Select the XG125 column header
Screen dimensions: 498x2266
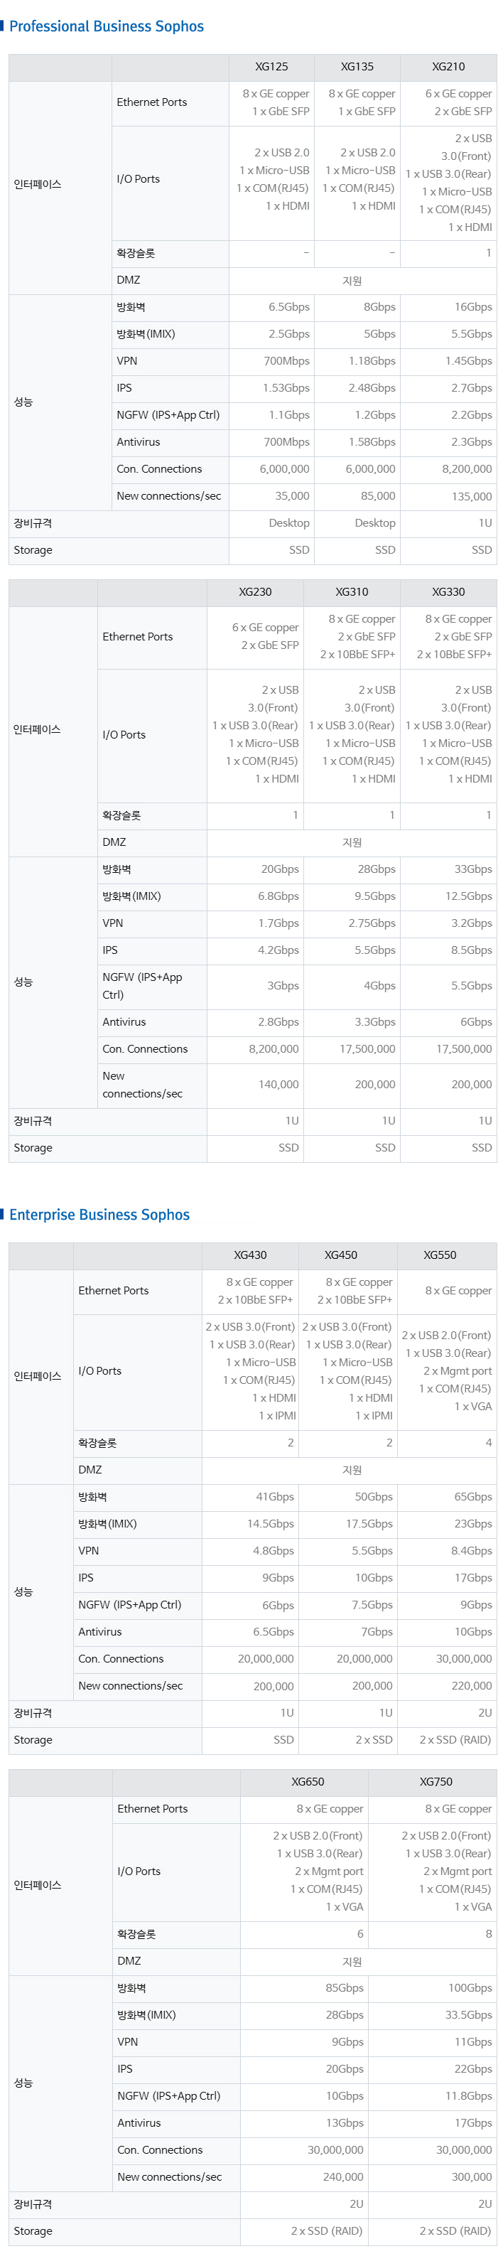[x=272, y=67]
